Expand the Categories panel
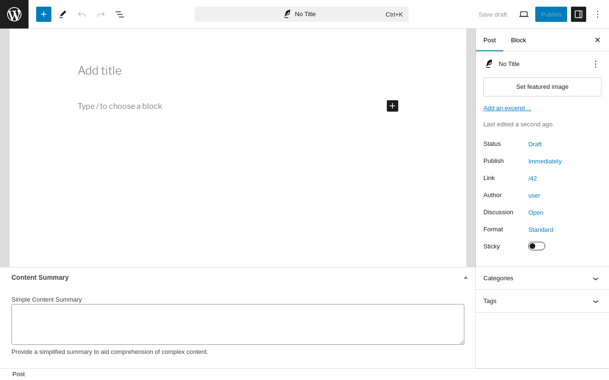The image size is (609, 380). [x=542, y=278]
